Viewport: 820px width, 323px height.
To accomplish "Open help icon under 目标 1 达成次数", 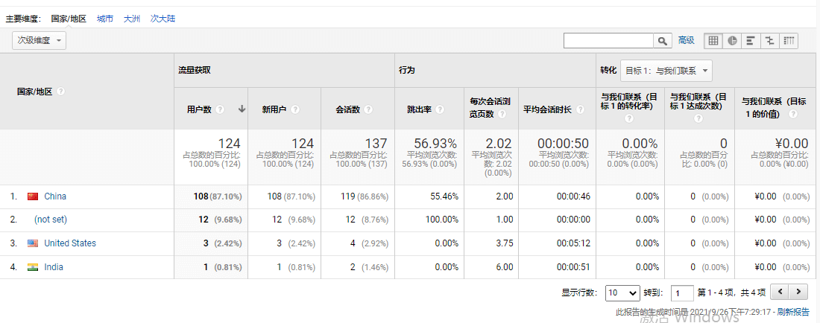I will click(698, 118).
